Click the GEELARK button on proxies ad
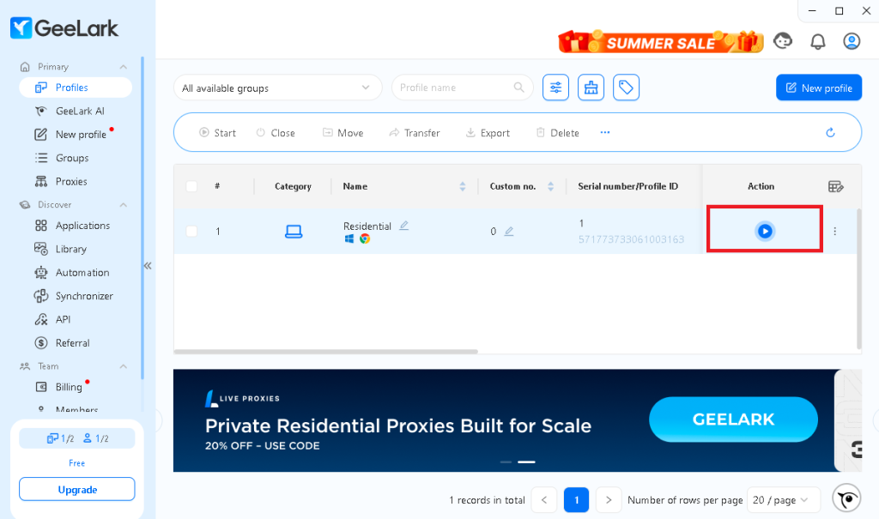Image resolution: width=879 pixels, height=519 pixels. click(x=733, y=419)
